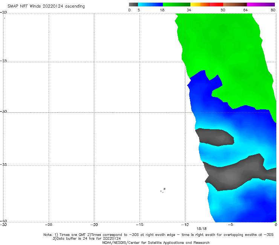Click the -40 latitude label on left axis
This screenshot has width=279, height=245.
[x=3, y=221]
